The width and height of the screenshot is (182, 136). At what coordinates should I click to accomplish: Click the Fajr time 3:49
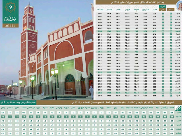154,96
